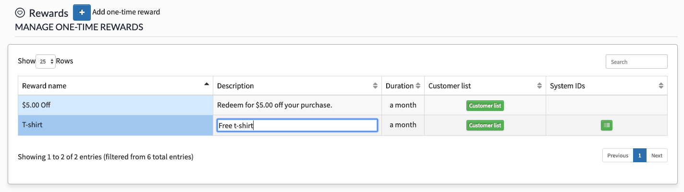Select page 1 in pagination
Viewport: 684px width, 192px height.
coord(640,156)
